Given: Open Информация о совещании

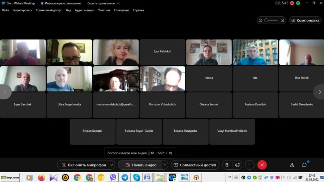Looking at the screenshot, I should click(x=60, y=3).
